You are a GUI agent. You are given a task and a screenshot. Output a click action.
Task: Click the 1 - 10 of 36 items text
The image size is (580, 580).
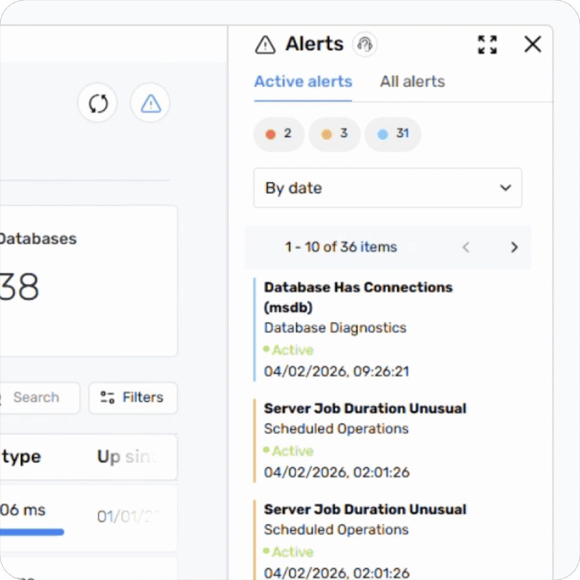[341, 247]
